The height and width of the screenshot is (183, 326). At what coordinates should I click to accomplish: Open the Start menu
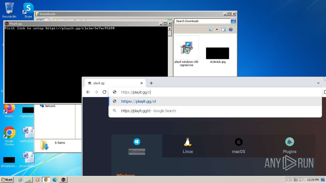pyautogui.click(x=7, y=180)
